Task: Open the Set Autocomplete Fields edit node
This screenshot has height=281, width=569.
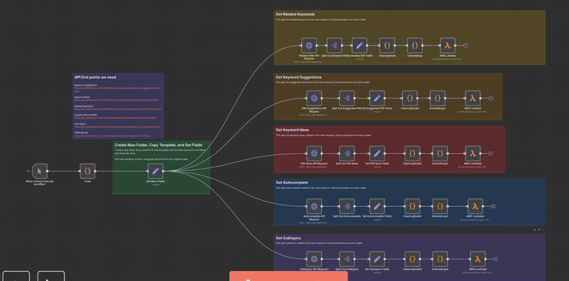Action: (x=377, y=206)
